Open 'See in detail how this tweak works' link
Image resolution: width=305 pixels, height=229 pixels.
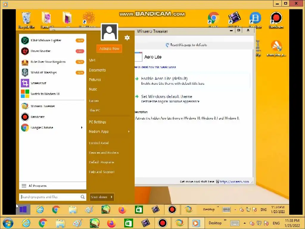pyautogui.click(x=155, y=67)
